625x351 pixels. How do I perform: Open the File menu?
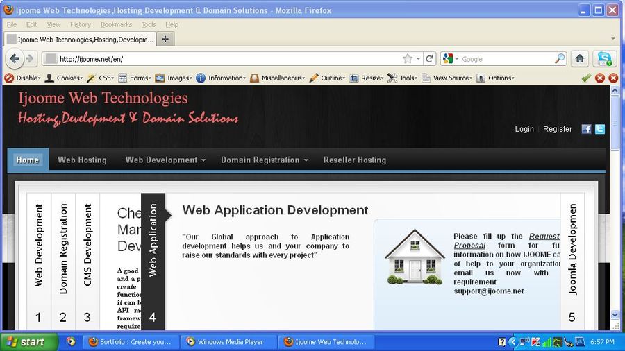tap(12, 25)
